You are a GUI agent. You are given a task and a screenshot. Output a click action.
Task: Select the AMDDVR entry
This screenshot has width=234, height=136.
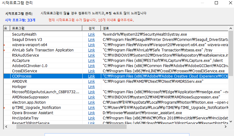pos(19,82)
